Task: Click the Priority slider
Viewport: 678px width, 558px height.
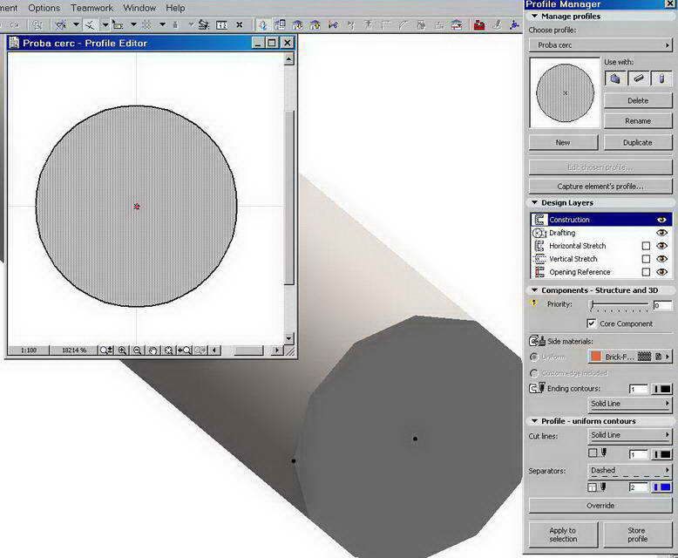Action: coord(620,305)
